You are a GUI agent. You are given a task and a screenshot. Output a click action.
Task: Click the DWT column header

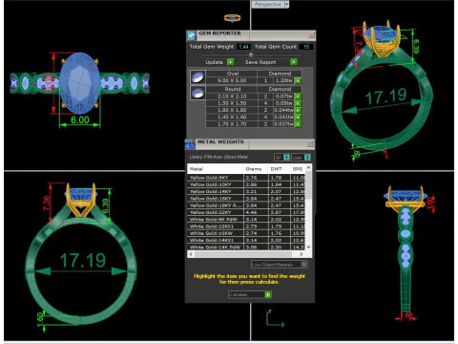click(x=279, y=169)
